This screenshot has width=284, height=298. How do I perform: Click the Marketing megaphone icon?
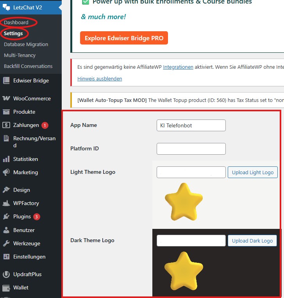coord(6,172)
